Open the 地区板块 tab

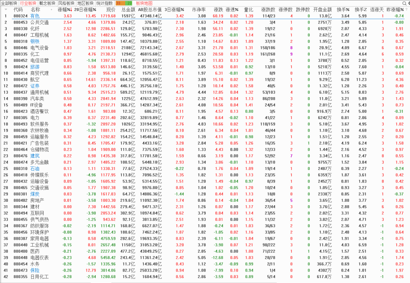[85, 3]
